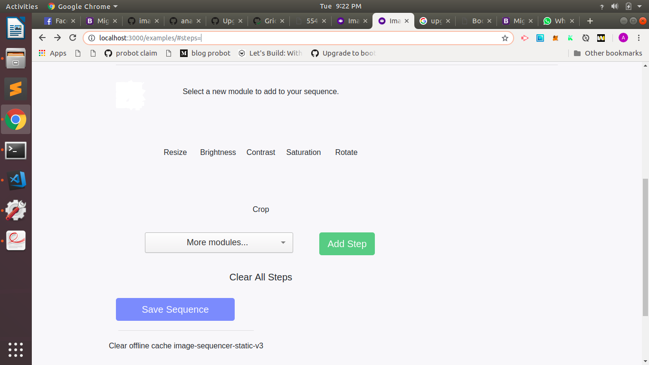This screenshot has width=649, height=365.
Task: Click the browser forward arrow
Action: tap(57, 38)
